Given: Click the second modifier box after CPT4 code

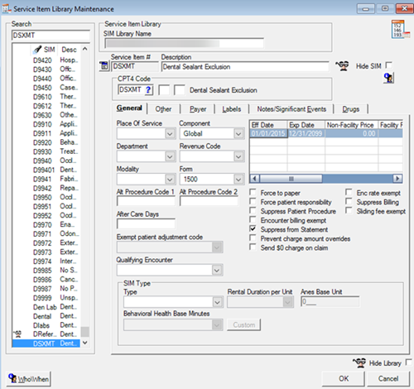Looking at the screenshot, I should (x=180, y=90).
